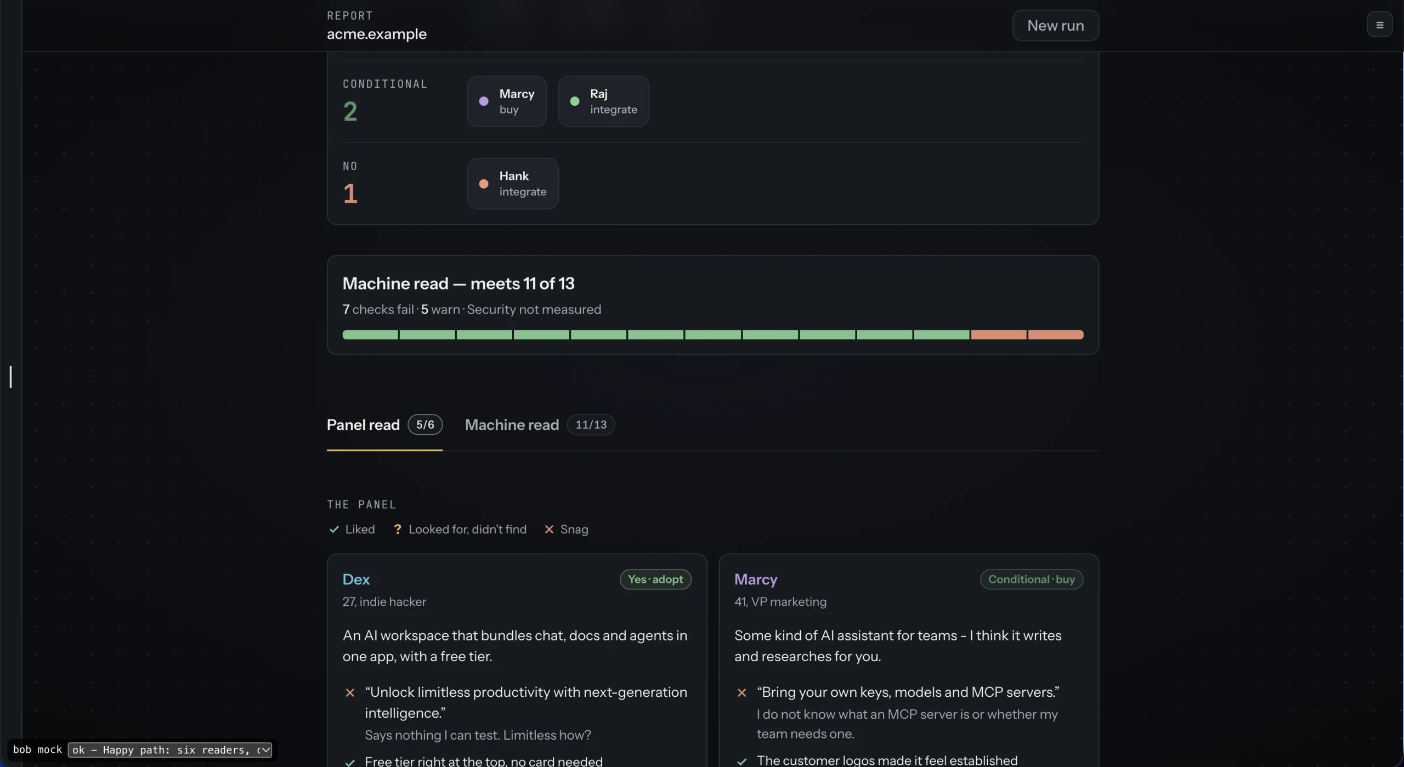Click green dot on Raj chip

pyautogui.click(x=575, y=101)
